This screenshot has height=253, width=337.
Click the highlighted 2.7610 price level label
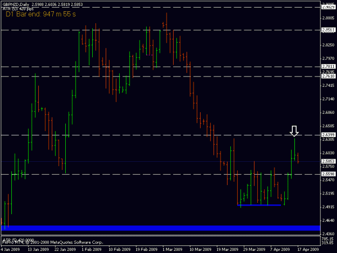coord(328,76)
